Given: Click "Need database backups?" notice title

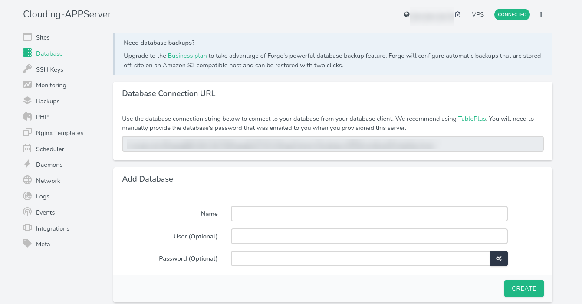Looking at the screenshot, I should (x=159, y=43).
